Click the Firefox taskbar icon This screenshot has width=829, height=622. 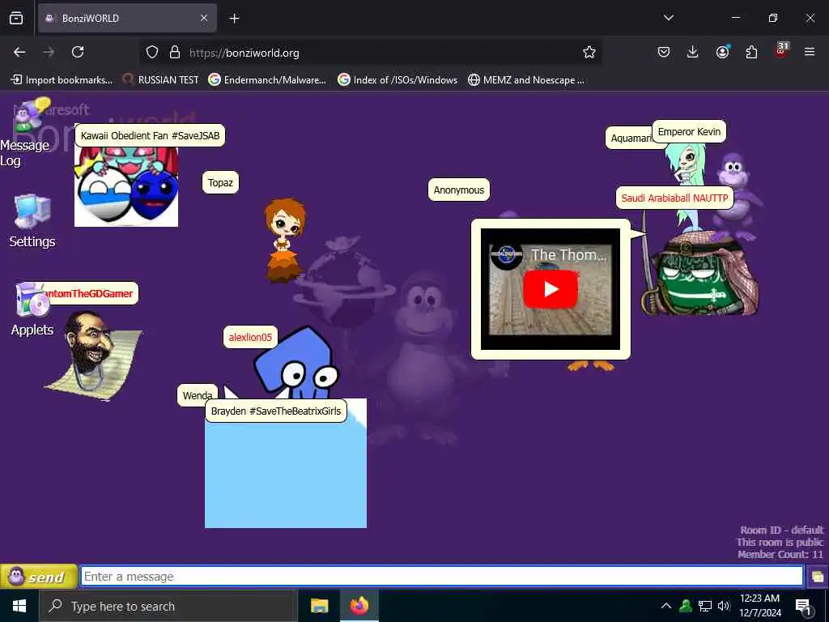pyautogui.click(x=359, y=606)
